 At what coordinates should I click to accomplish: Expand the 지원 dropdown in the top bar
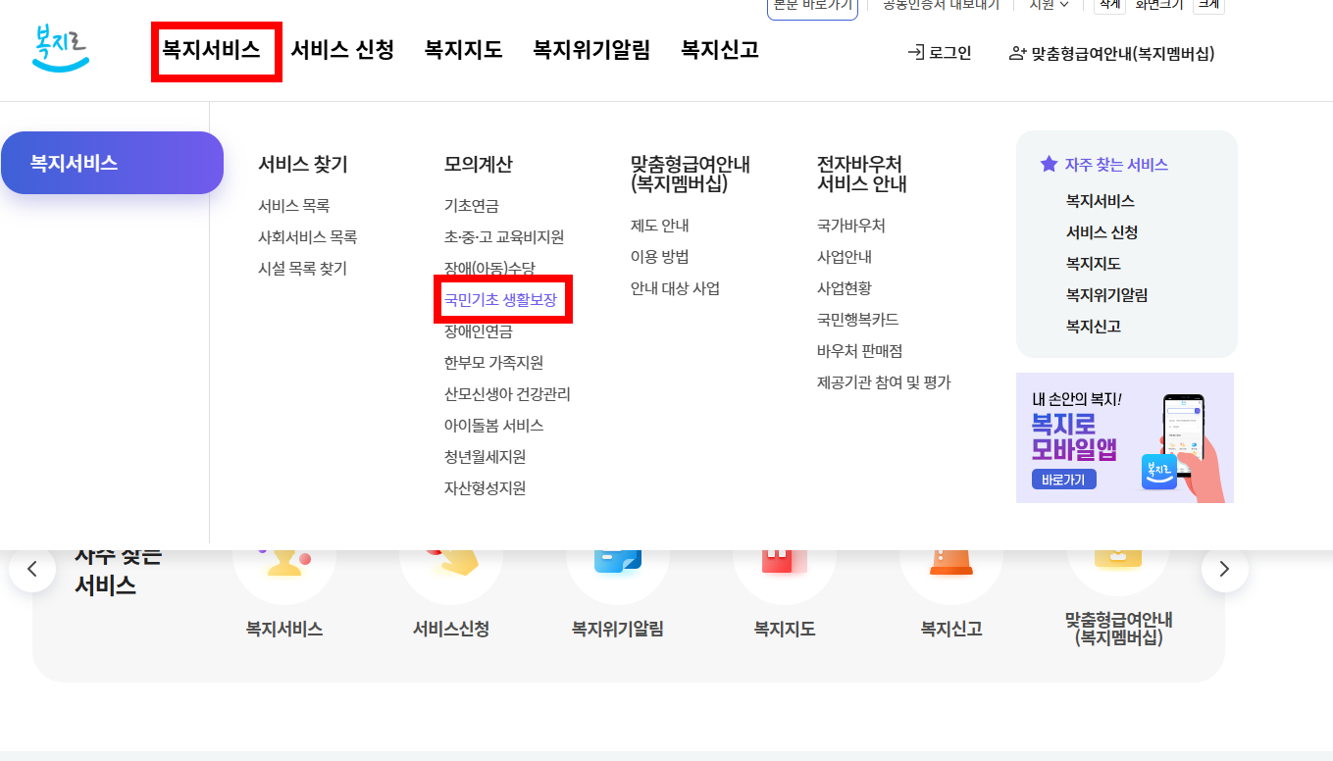click(1046, 5)
